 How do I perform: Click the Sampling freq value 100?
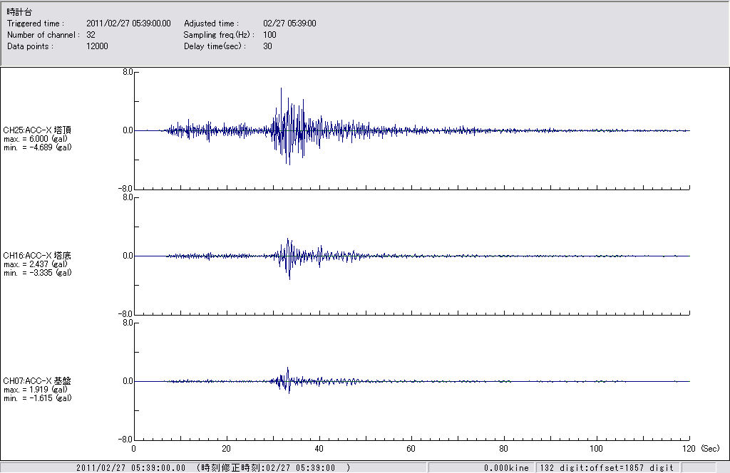point(269,35)
